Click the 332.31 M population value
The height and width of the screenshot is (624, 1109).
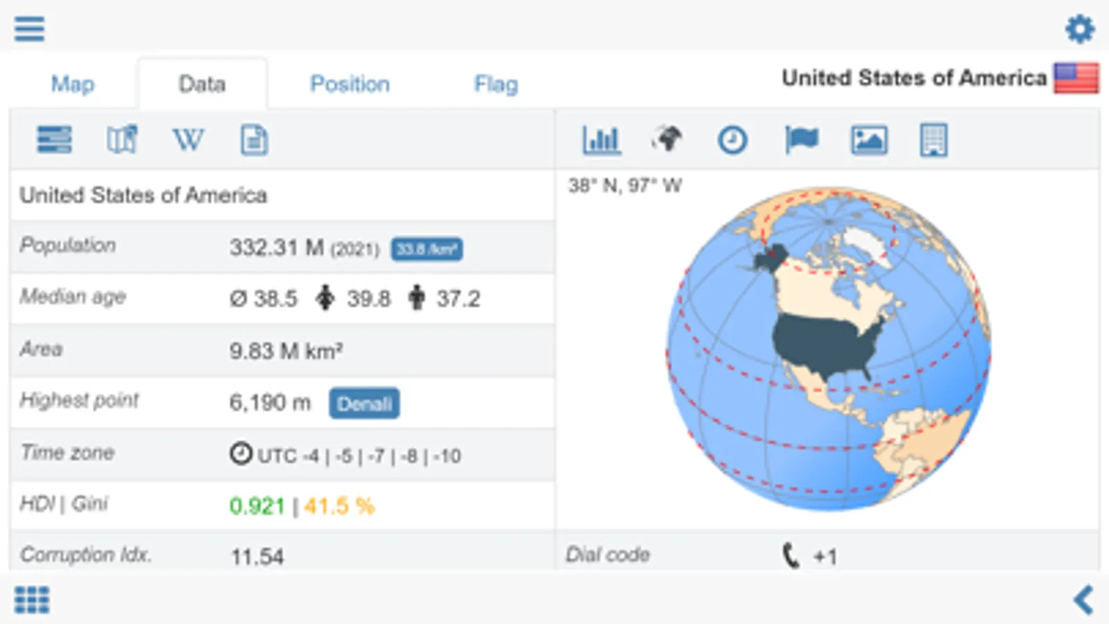click(277, 248)
